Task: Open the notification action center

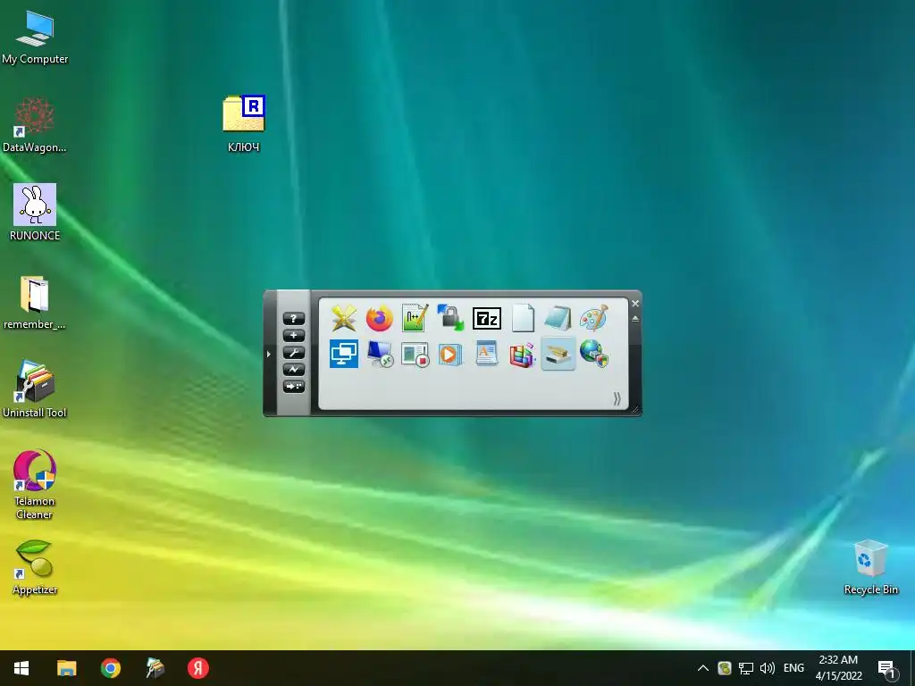Action: (887, 668)
